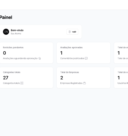This screenshot has height=136, width=128.
Task: Click the store icon beside Empresas Registradas
Action: pyautogui.click(x=84, y=83)
